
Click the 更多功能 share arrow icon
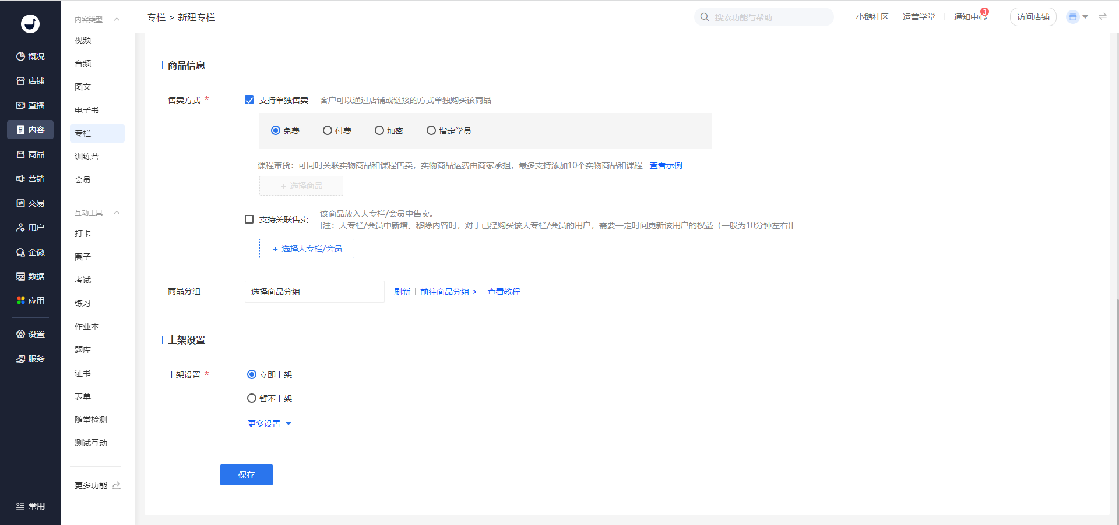117,485
